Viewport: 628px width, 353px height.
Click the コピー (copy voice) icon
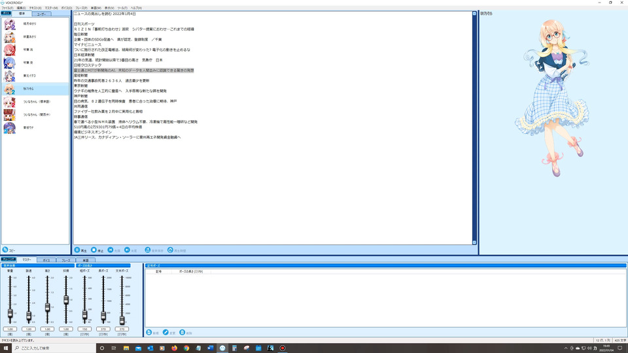5,250
